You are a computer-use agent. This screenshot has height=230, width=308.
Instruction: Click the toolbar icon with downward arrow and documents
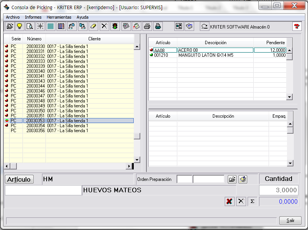click(83, 26)
